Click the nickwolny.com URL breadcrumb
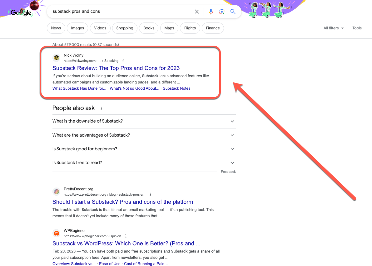The width and height of the screenshot is (372, 266). [x=91, y=61]
